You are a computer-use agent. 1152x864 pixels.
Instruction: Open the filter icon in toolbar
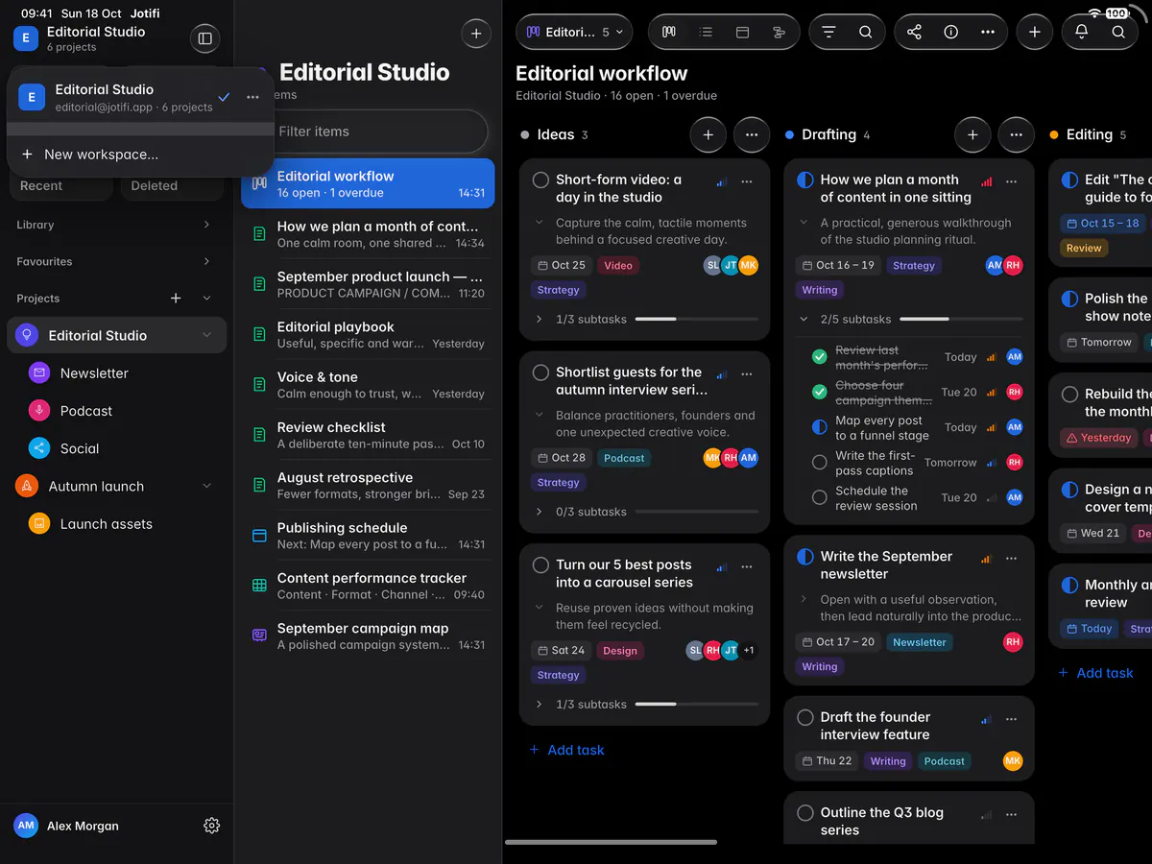[828, 32]
